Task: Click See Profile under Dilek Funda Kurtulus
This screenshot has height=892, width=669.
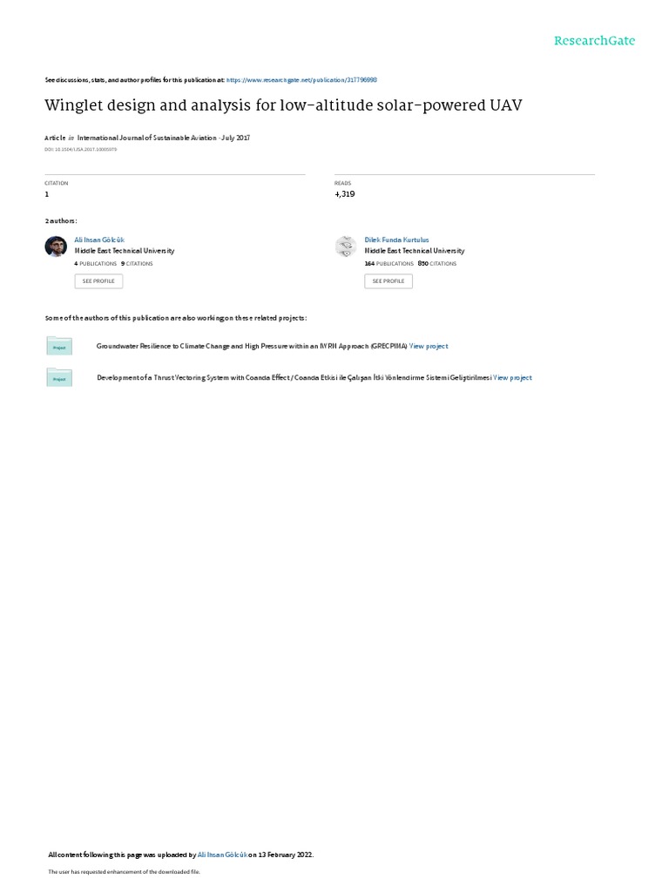Action: point(389,281)
